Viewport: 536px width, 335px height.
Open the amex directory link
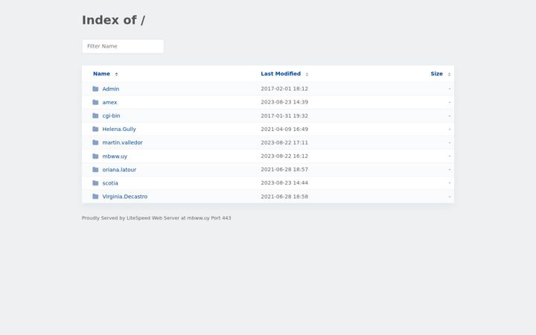pos(109,102)
